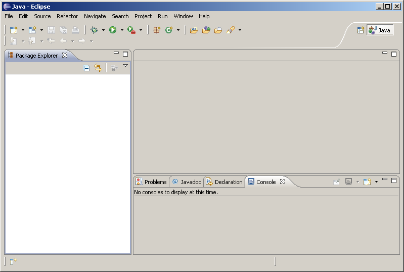Open the New Java Class dropdown arrow
This screenshot has height=272, width=404.
[178, 30]
